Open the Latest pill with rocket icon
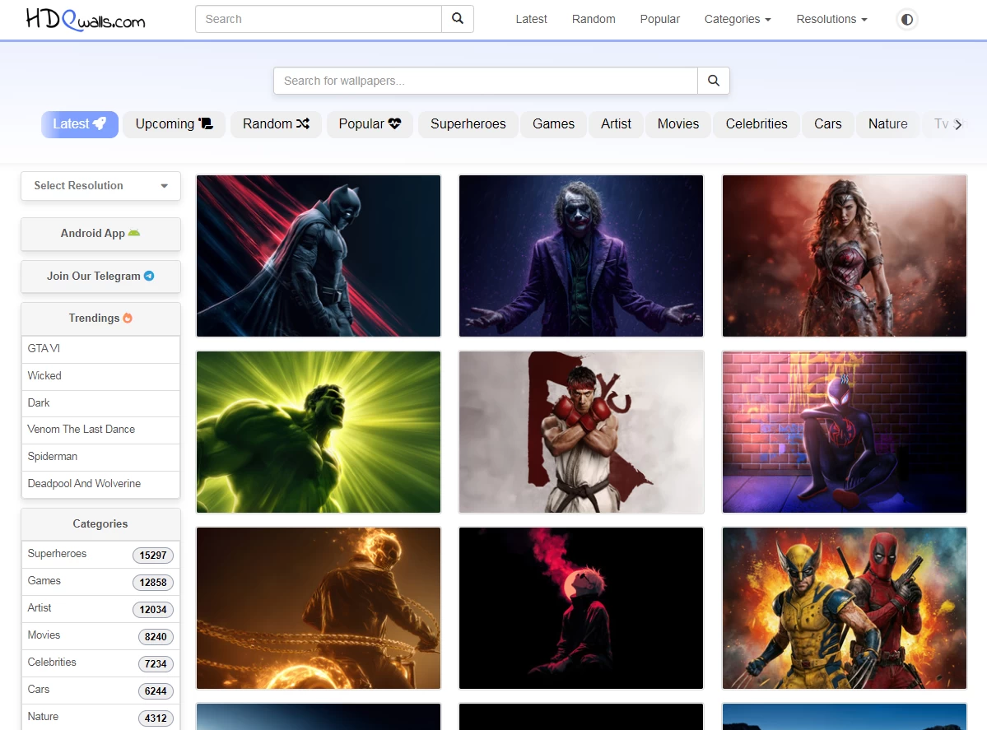 tap(80, 124)
